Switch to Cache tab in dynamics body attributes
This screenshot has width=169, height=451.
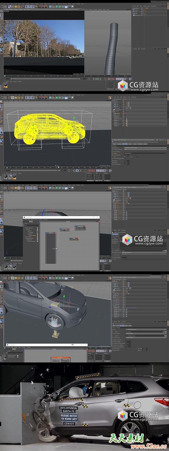pyautogui.click(x=146, y=144)
